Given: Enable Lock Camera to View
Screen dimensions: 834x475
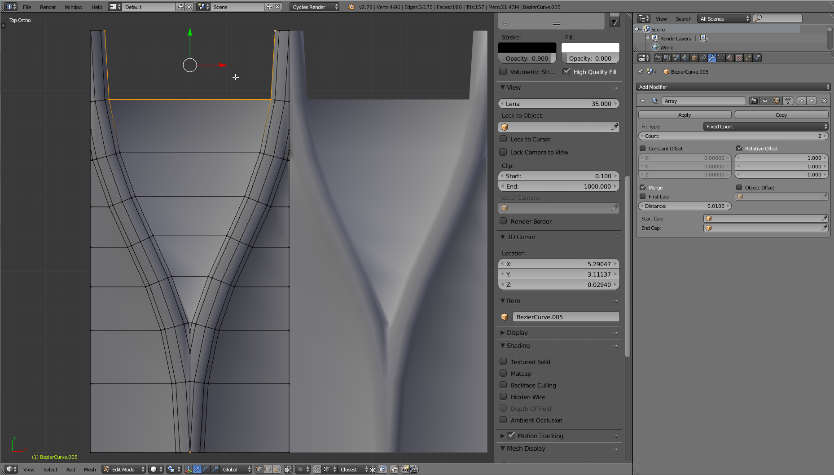Looking at the screenshot, I should (x=503, y=152).
